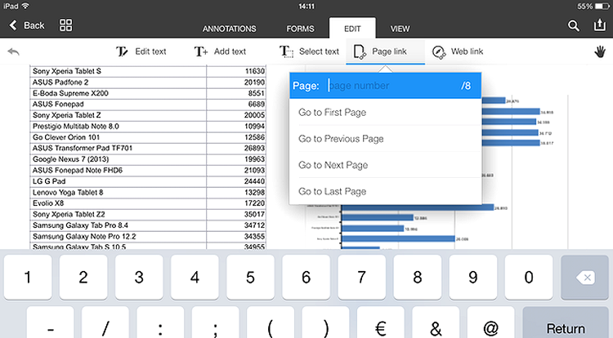This screenshot has width=613, height=338.
Task: Click the LG G Pad cell
Action: [x=118, y=181]
